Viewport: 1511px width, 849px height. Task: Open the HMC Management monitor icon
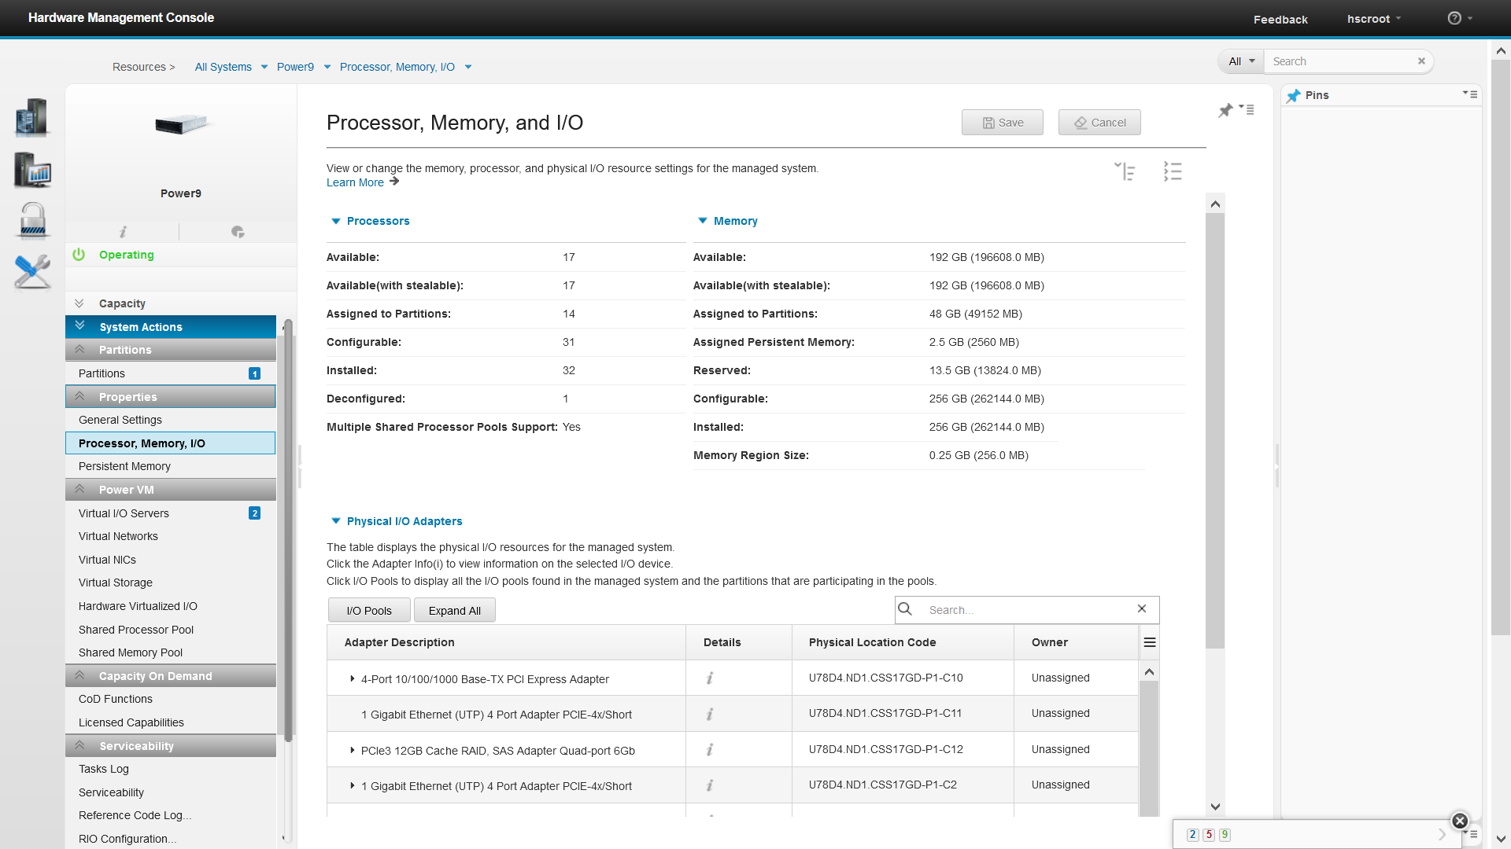pos(32,169)
